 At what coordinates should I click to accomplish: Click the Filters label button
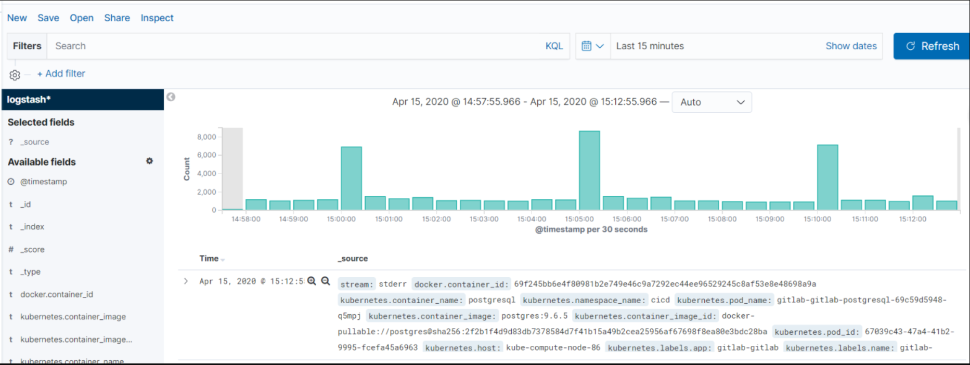[x=27, y=46]
